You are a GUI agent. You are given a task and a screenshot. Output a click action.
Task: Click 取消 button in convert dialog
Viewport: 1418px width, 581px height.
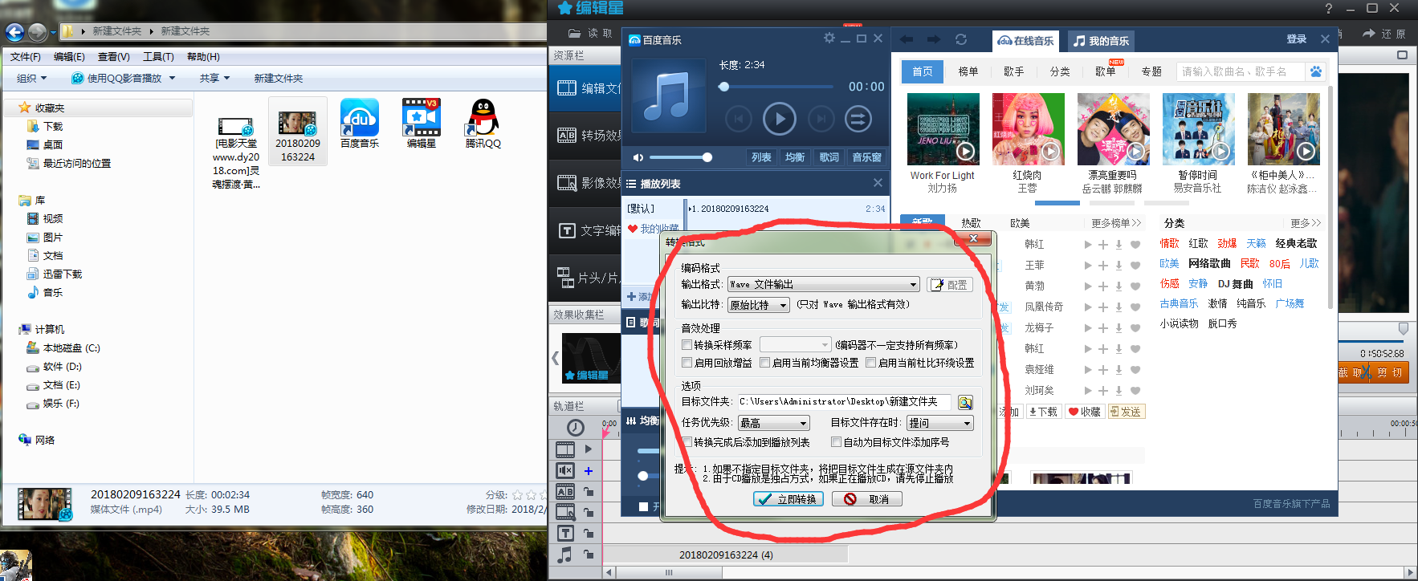coord(867,499)
